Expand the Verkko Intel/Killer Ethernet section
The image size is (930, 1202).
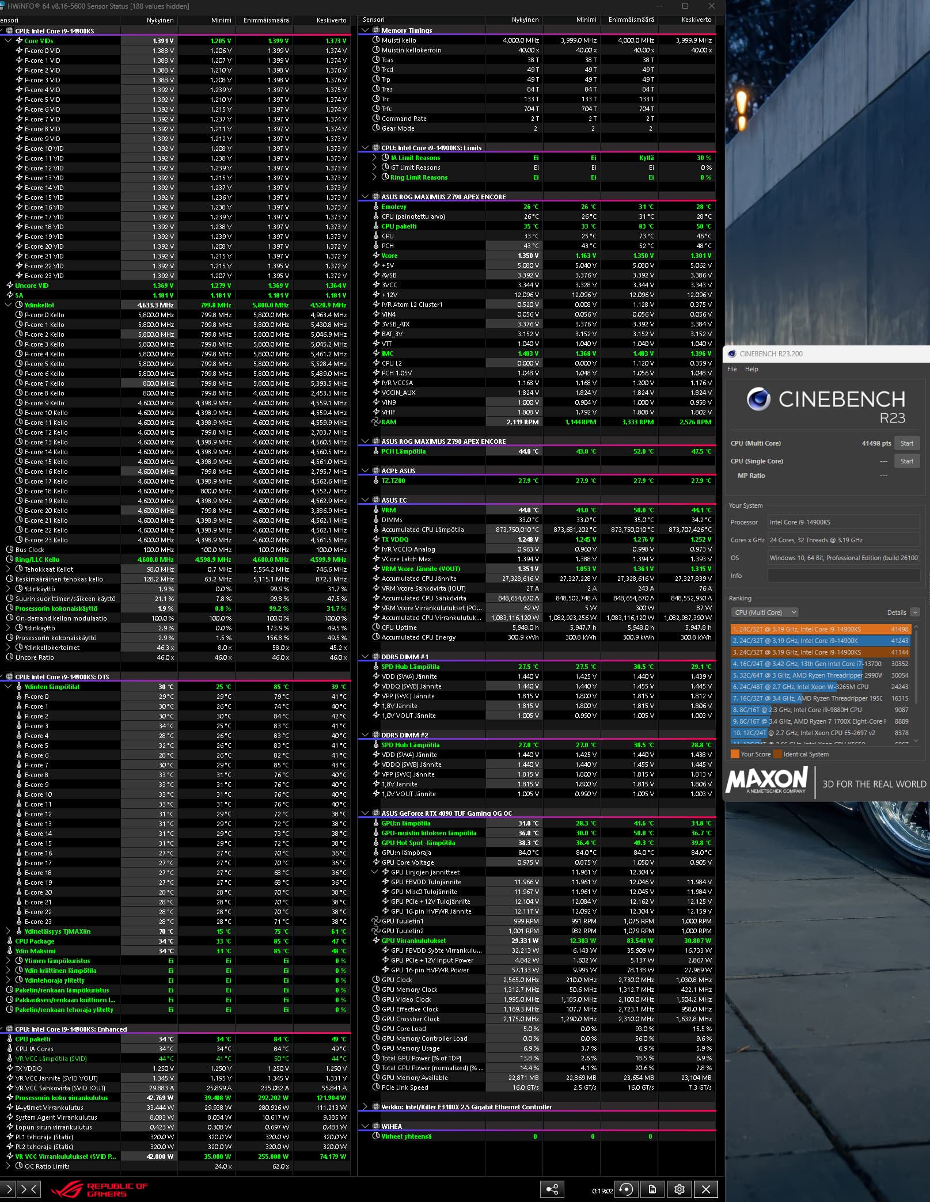pos(365,1107)
